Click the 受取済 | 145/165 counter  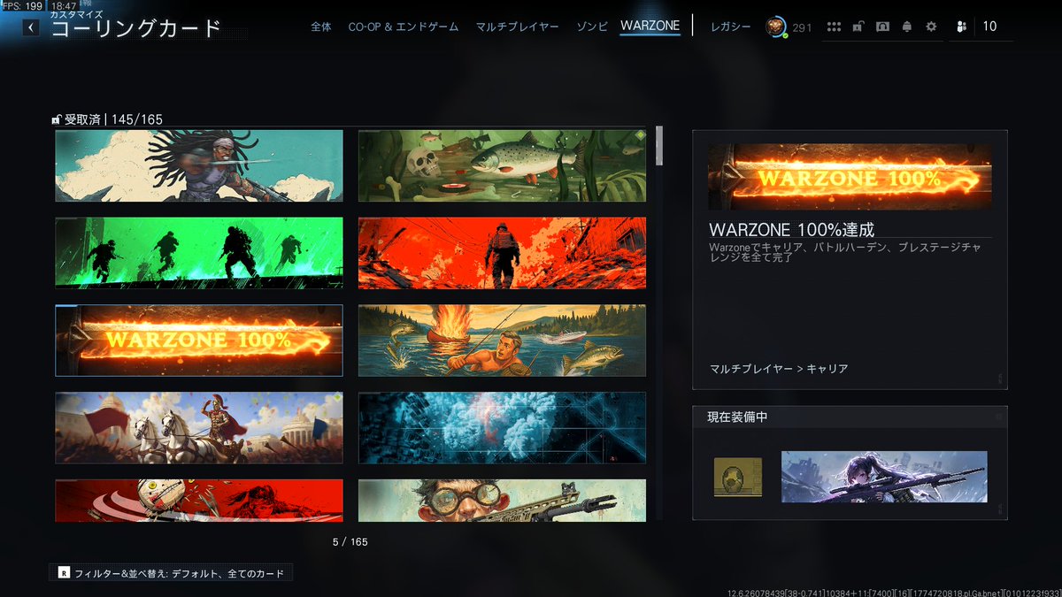coord(113,119)
